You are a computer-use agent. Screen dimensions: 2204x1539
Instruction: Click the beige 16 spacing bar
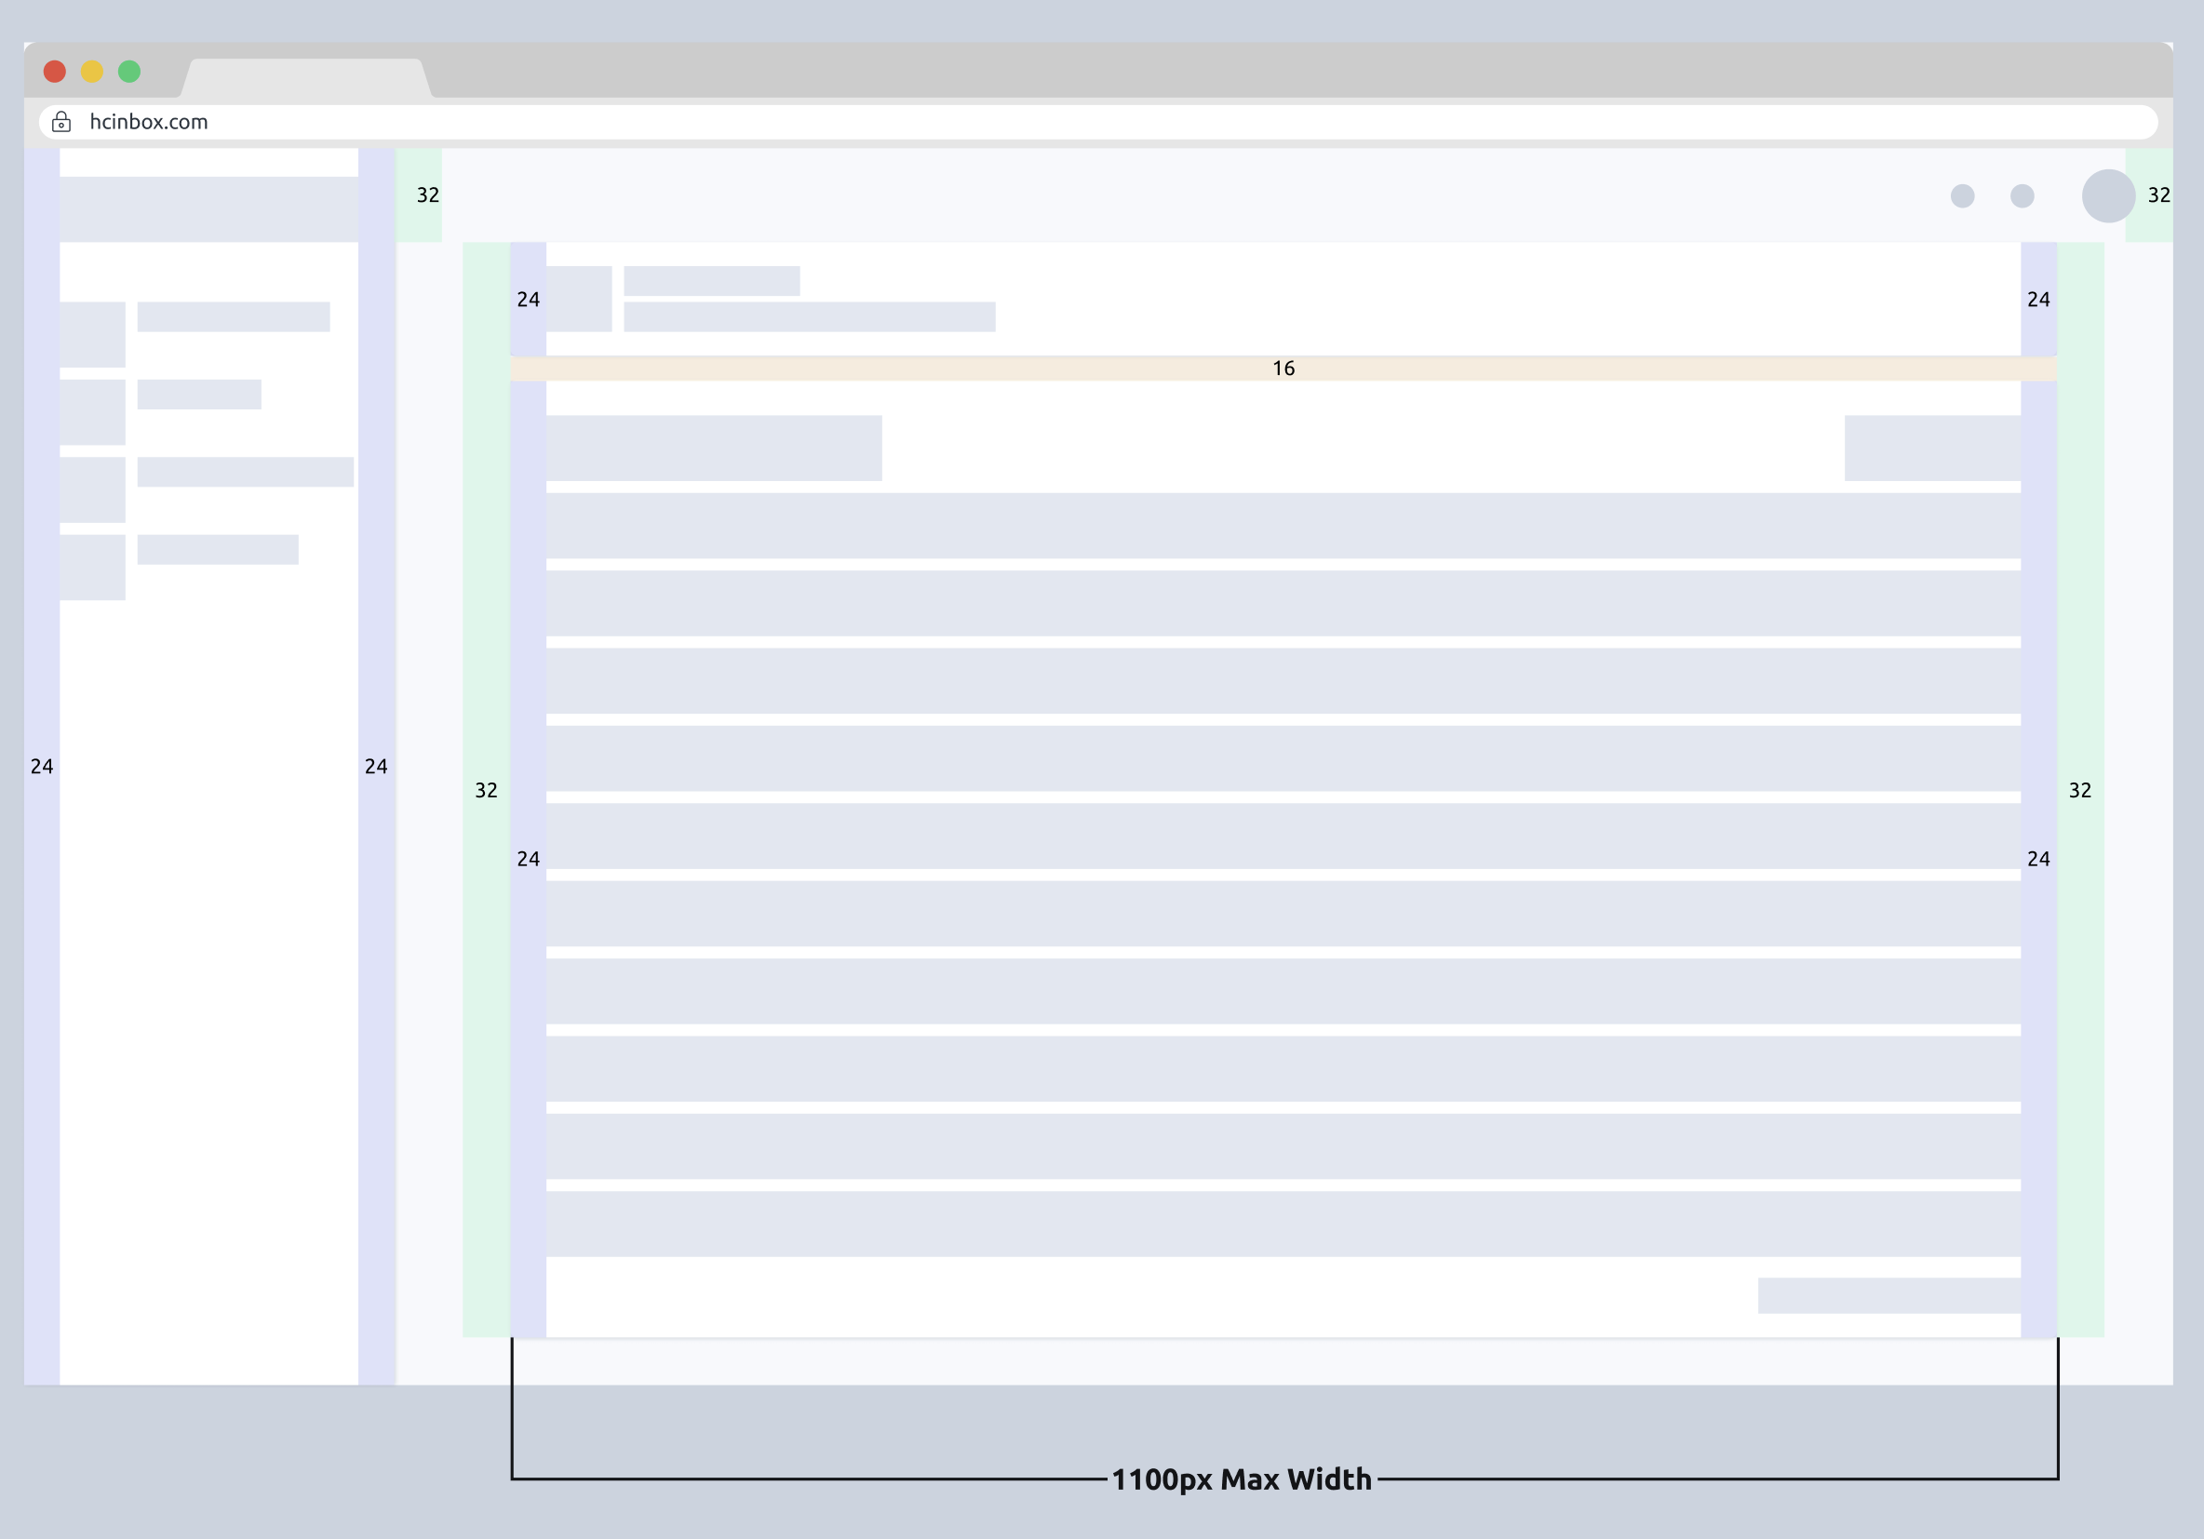1283,368
